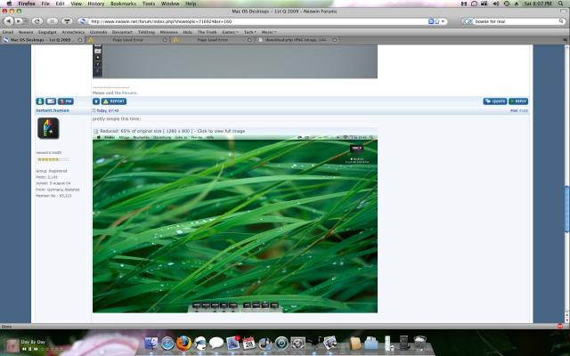570x356 pixels.
Task: Click the REPLY button on the post
Action: (x=518, y=101)
